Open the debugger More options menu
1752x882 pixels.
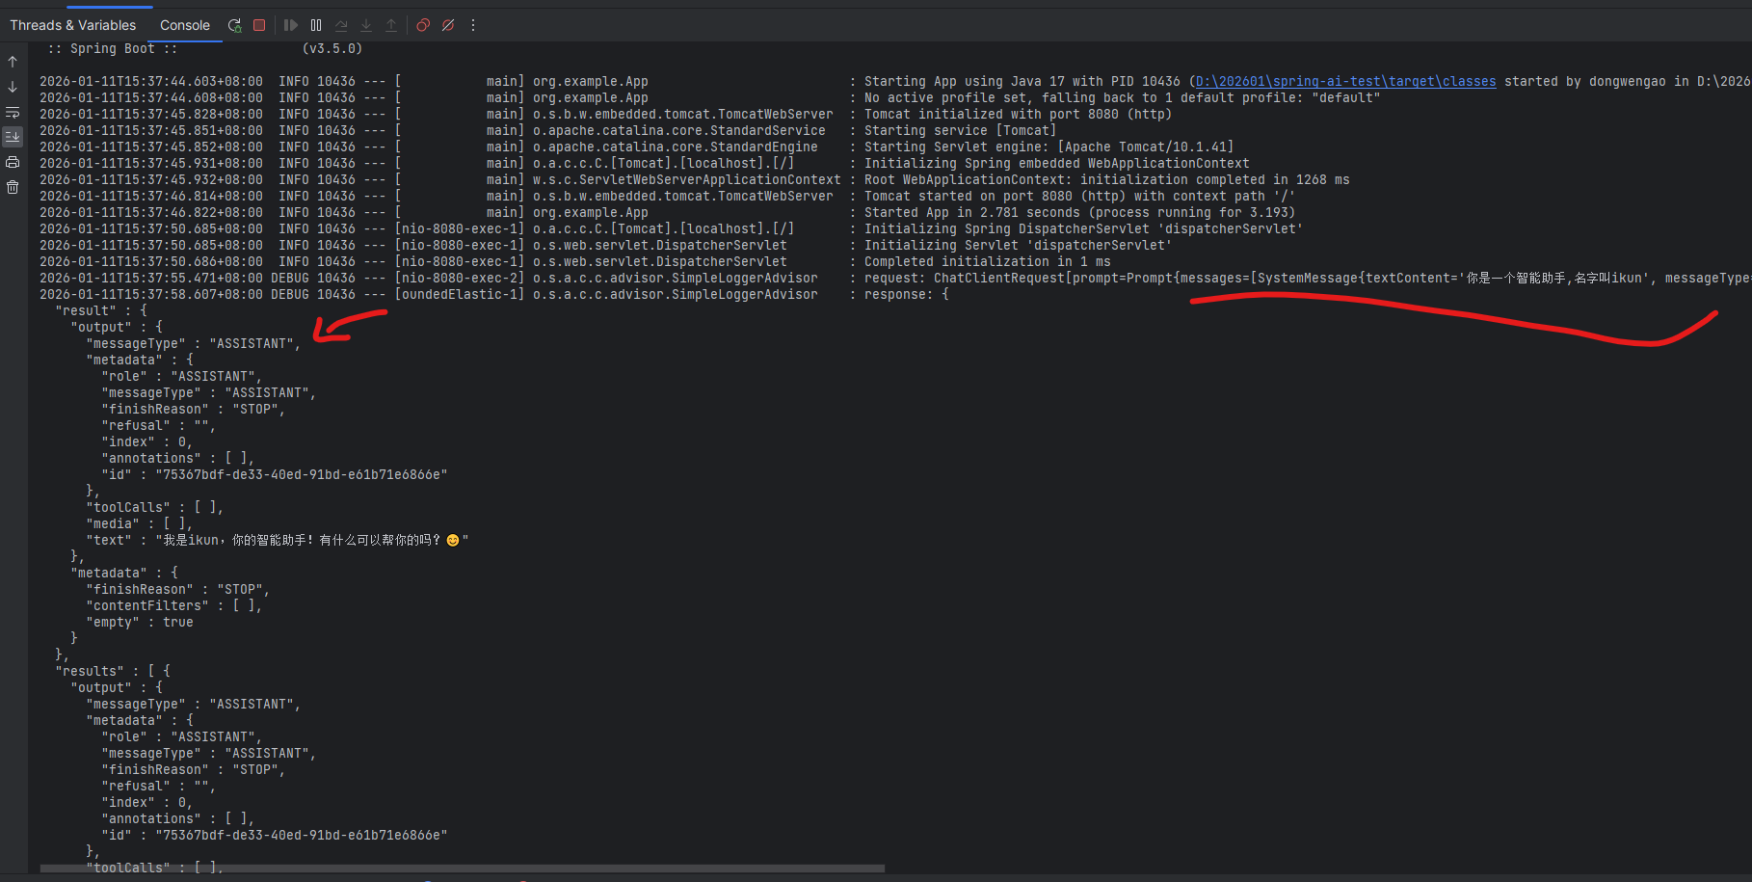473,25
